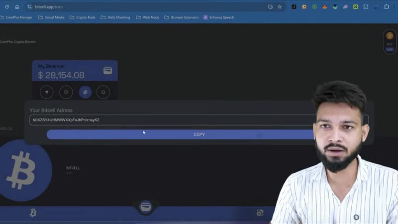Open the black slash extension icon

294,7
